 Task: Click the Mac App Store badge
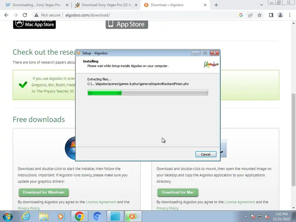click(34, 24)
